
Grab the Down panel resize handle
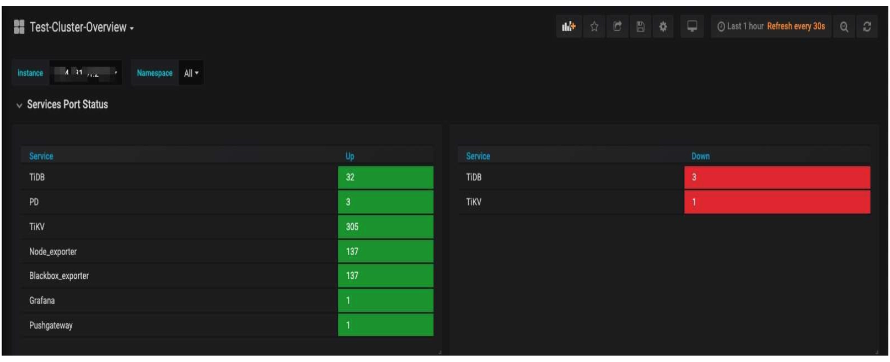(876, 352)
